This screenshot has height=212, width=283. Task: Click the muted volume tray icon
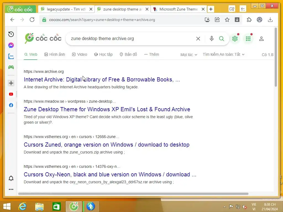coord(245,207)
